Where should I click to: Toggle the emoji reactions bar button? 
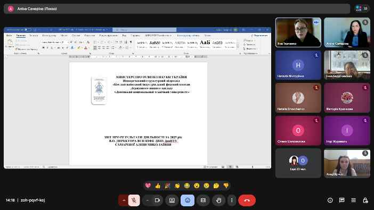point(188,200)
